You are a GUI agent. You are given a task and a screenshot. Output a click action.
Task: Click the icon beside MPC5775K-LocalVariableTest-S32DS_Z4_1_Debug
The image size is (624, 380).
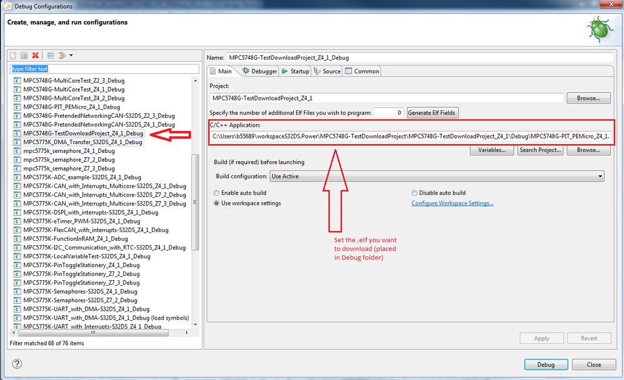coord(17,256)
